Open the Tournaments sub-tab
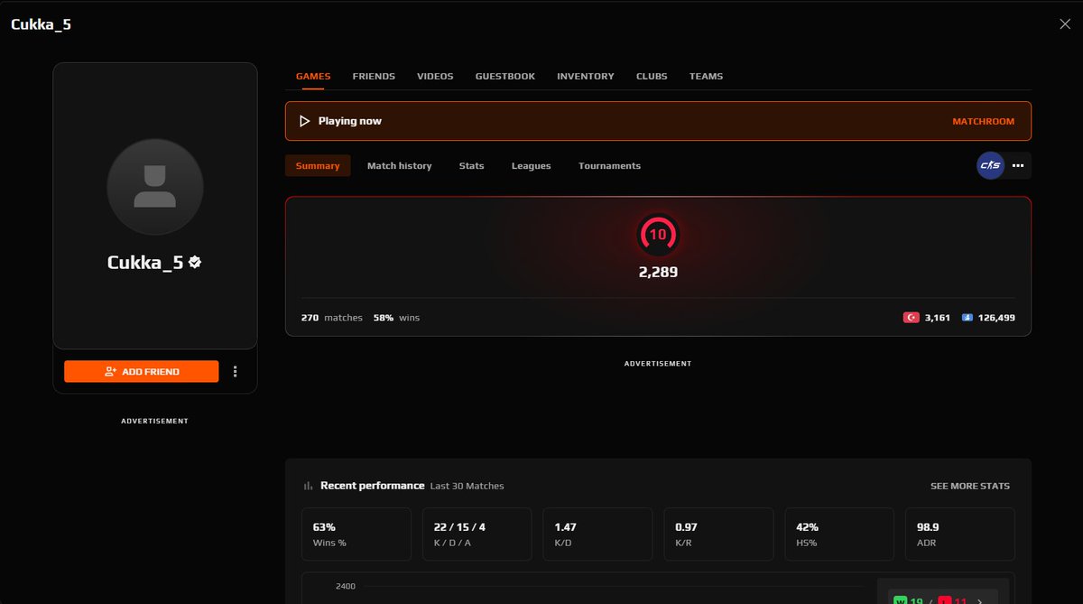 [x=609, y=166]
